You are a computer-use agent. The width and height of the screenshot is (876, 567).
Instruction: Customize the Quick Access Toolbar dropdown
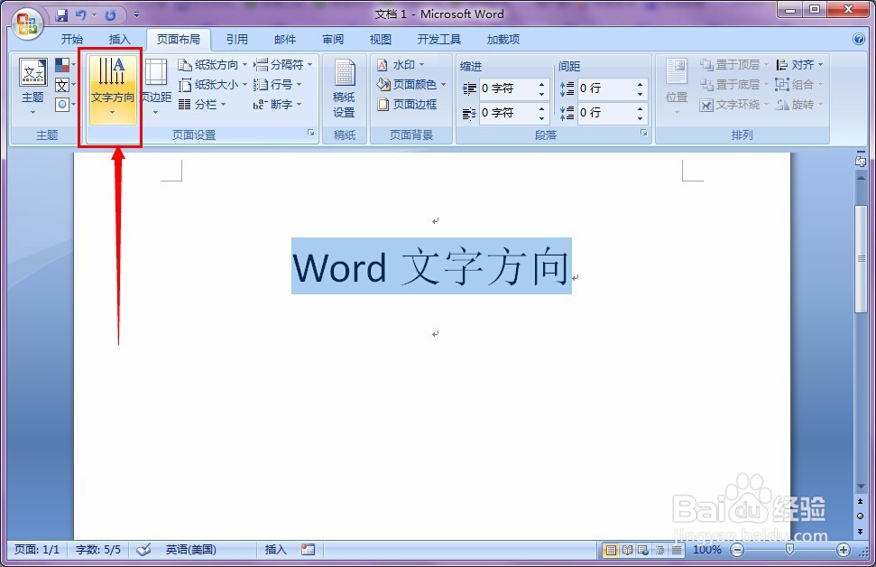pyautogui.click(x=137, y=15)
